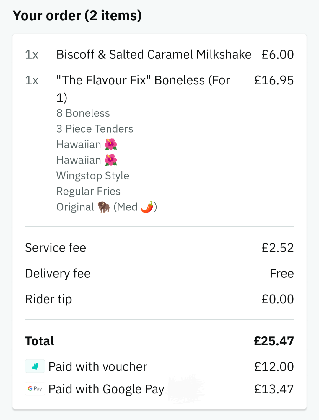The image size is (319, 420).
Task: Click the chili pepper emoji after Med
Action: point(147,207)
